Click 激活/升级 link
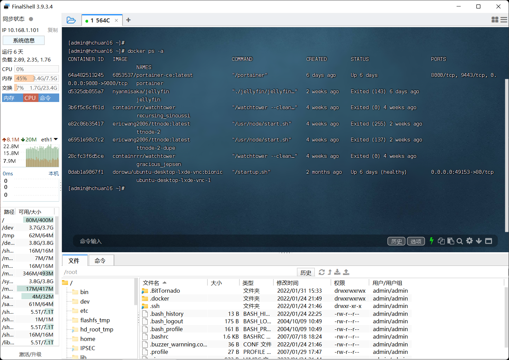Screen dimensions: 509x360 click(x=30, y=354)
